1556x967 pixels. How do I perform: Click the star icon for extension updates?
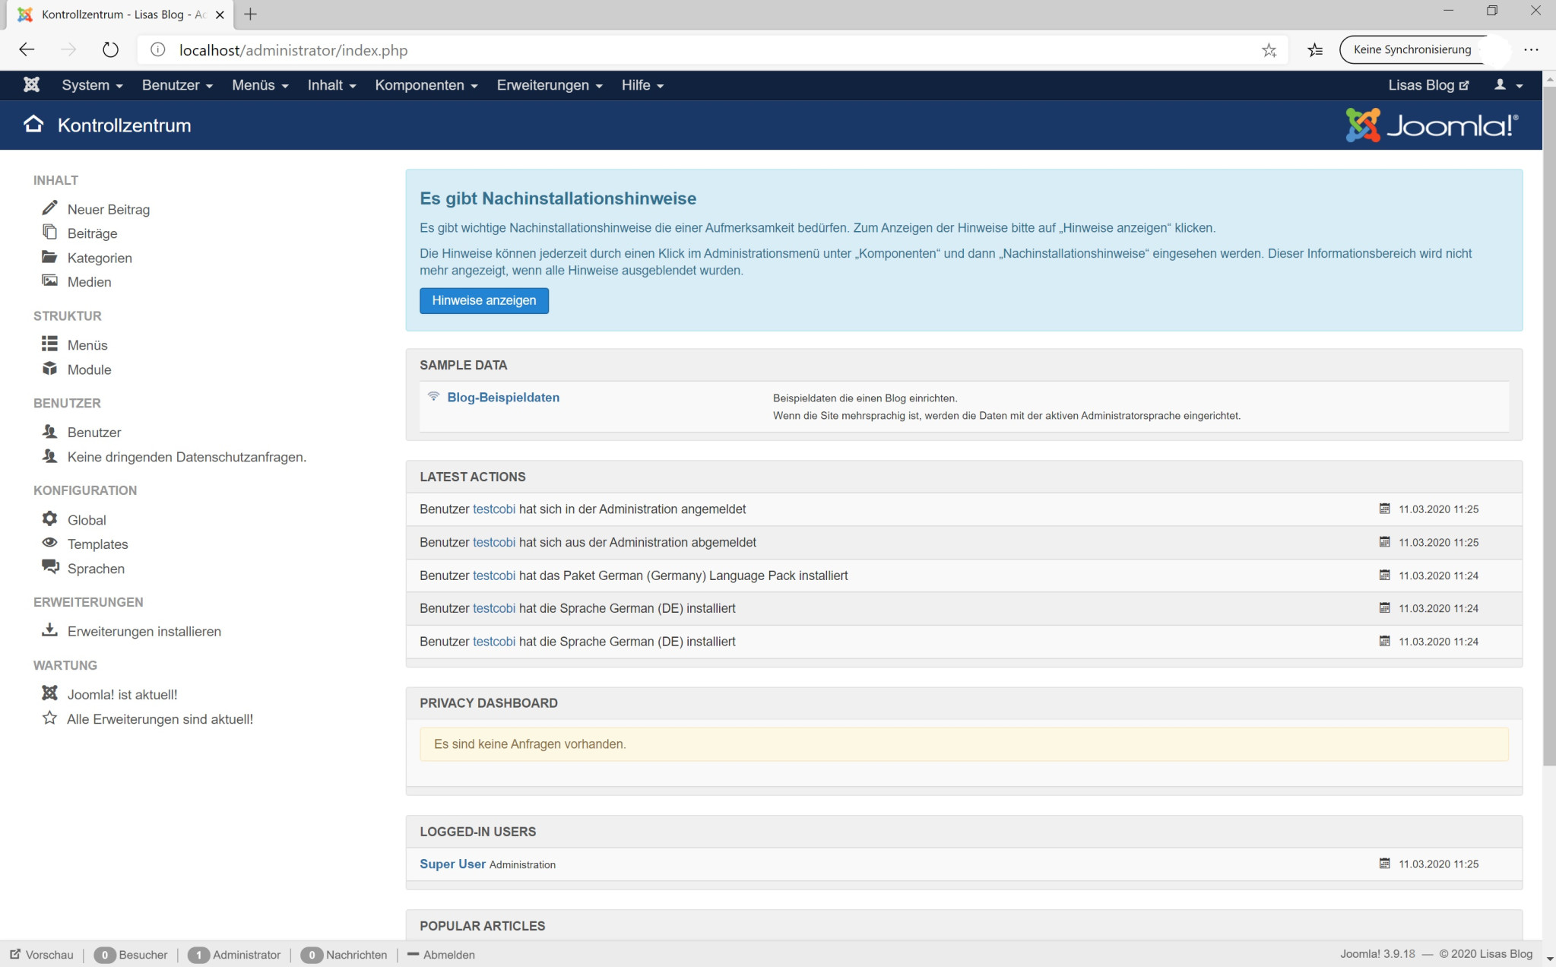click(49, 718)
